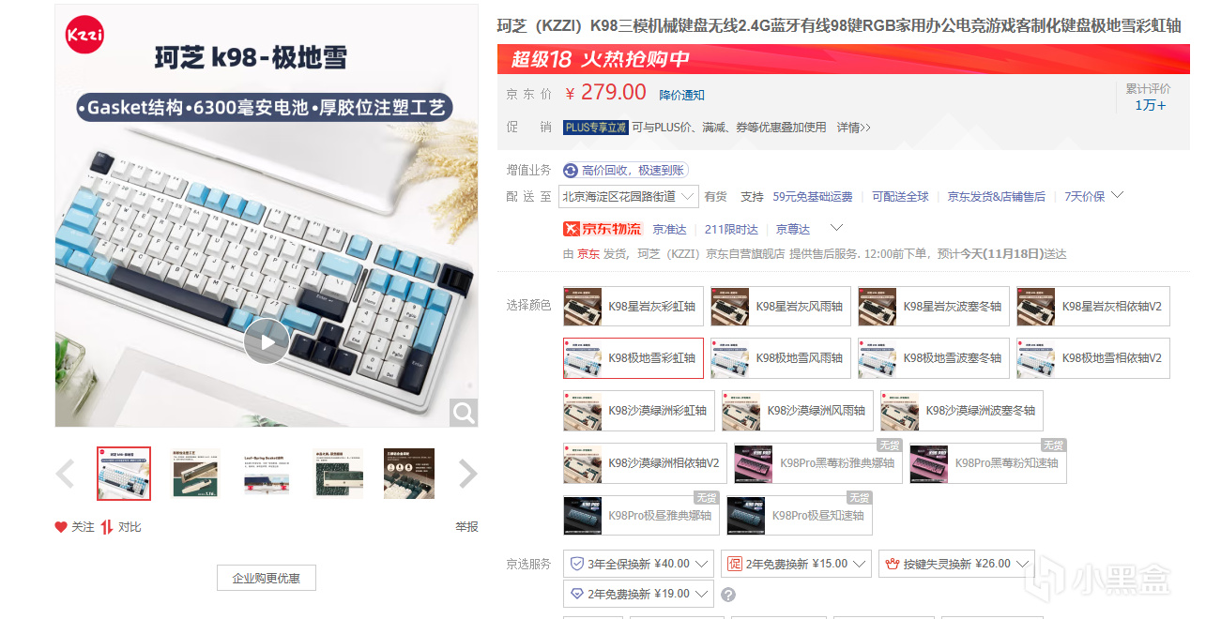Image resolution: width=1206 pixels, height=619 pixels.
Task: Click the left arrow of thumbnail carousel
Action: [x=65, y=474]
